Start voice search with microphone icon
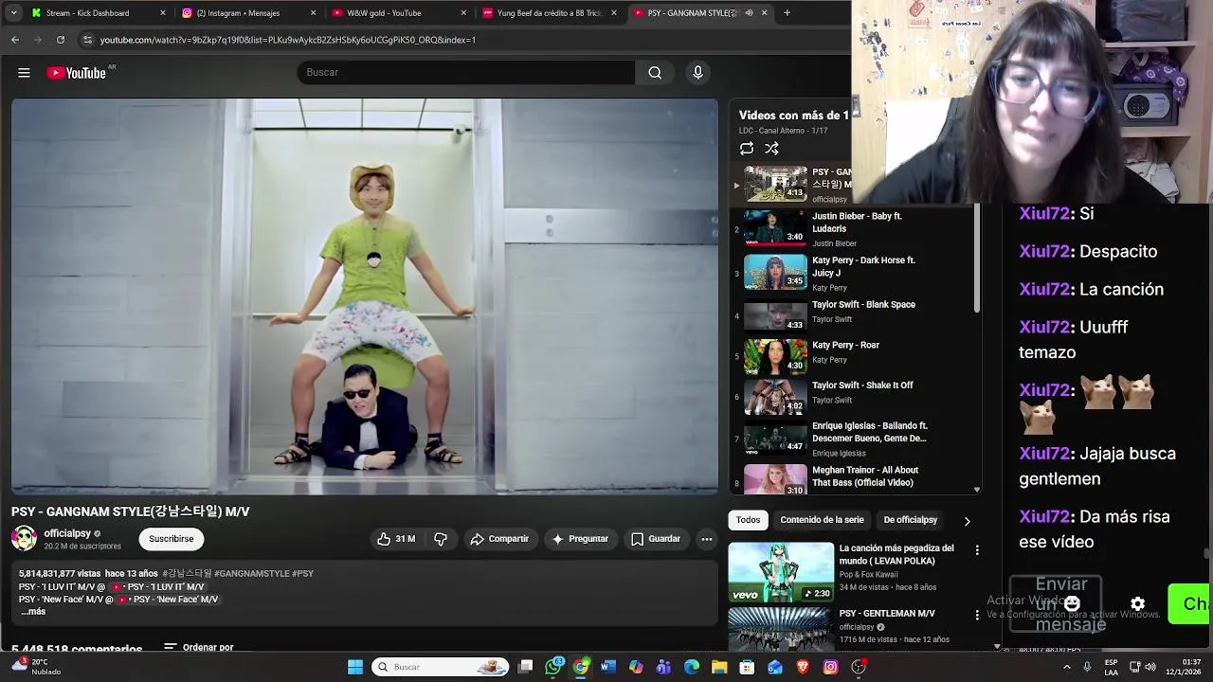 pos(697,73)
